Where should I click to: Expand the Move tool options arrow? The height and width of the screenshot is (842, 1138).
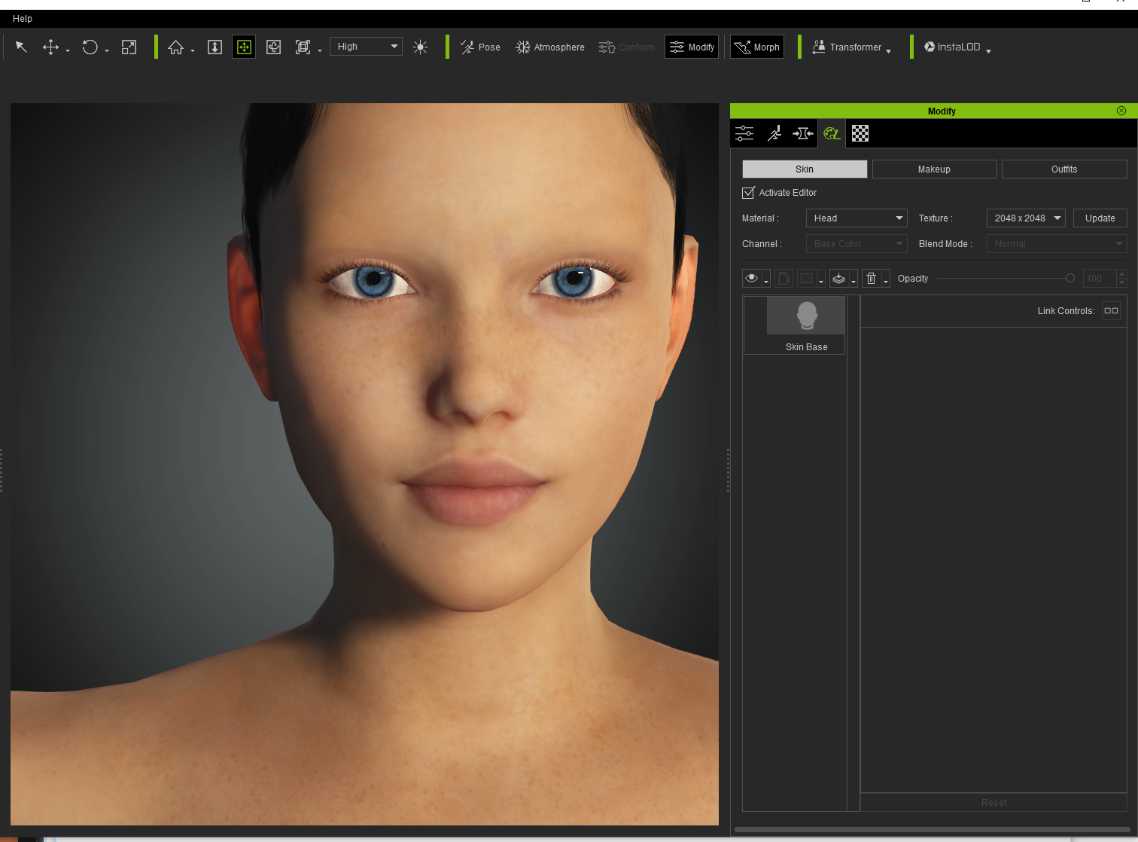(68, 51)
